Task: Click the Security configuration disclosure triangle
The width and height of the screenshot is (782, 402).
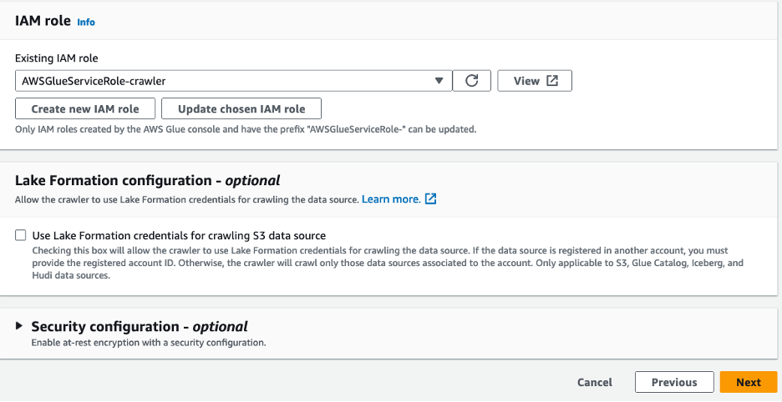Action: pyautogui.click(x=19, y=326)
